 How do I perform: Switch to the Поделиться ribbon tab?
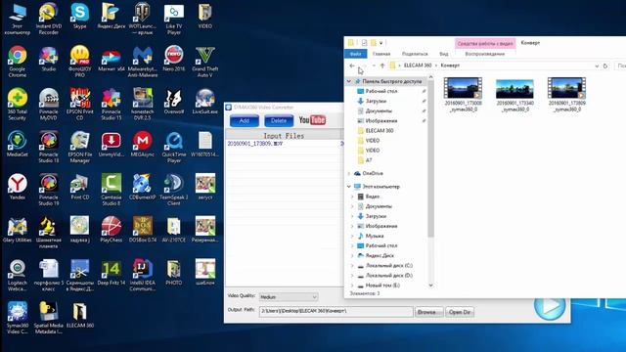[x=415, y=54]
